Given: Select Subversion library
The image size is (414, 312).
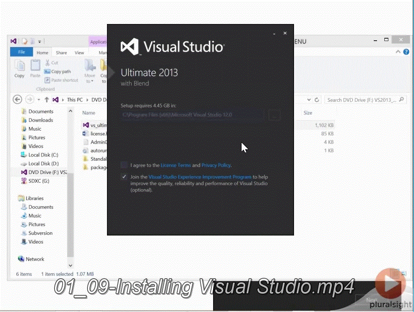Looking at the screenshot, I should point(37,233).
